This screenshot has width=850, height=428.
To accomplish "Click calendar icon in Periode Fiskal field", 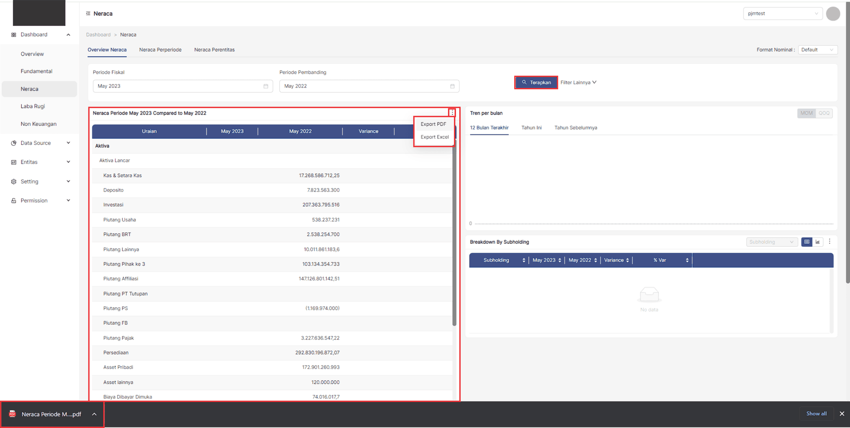I will coord(266,86).
